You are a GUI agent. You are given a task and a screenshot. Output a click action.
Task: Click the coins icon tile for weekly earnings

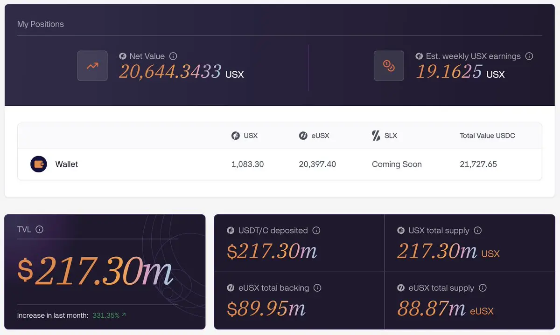click(x=389, y=66)
